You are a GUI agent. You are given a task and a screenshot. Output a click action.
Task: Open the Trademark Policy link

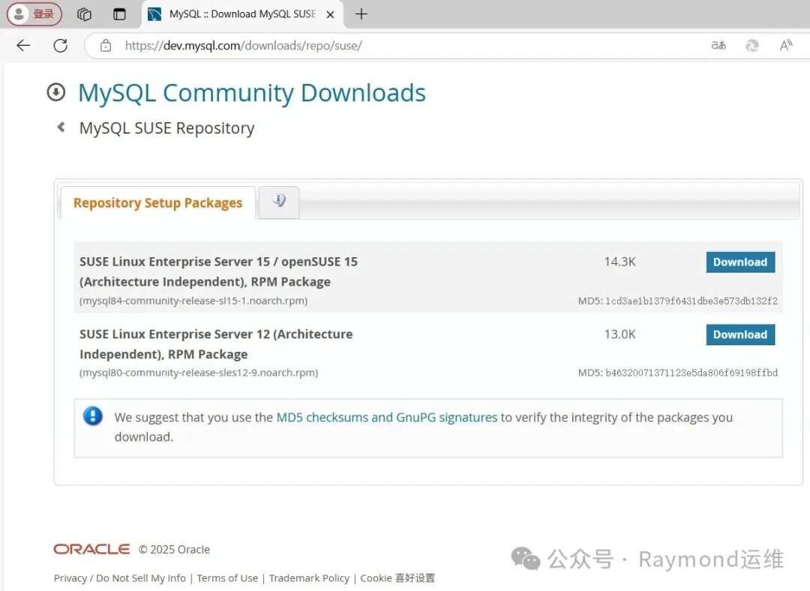pos(309,578)
